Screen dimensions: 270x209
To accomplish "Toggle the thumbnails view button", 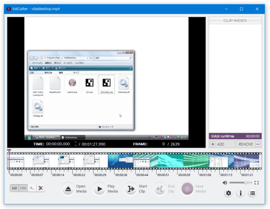I will point(15,188).
